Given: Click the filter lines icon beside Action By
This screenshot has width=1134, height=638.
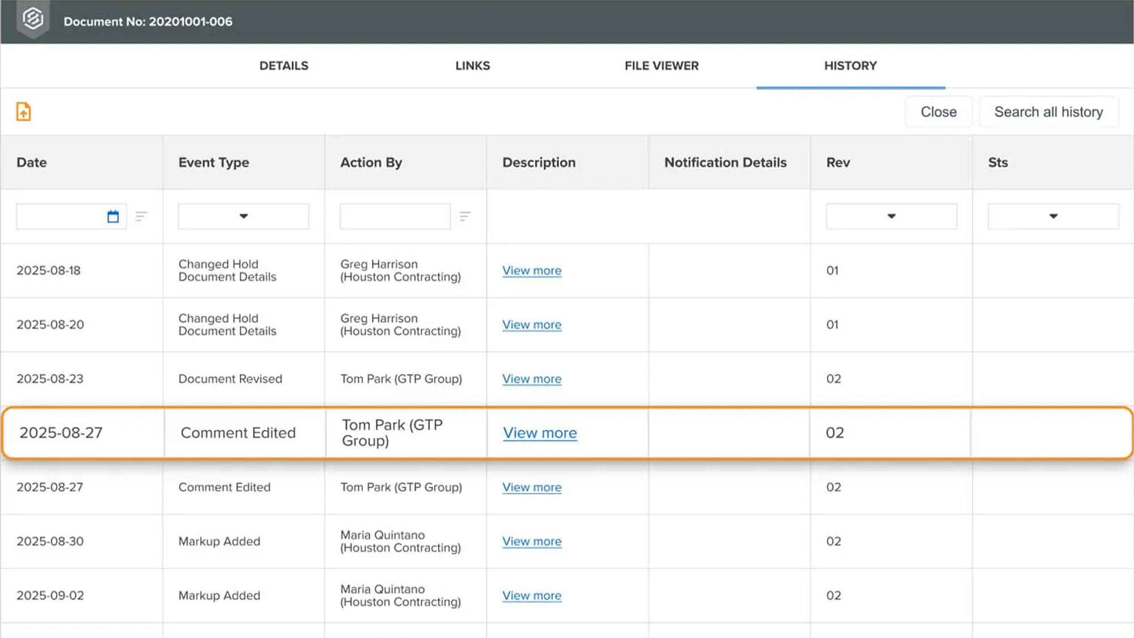Looking at the screenshot, I should pyautogui.click(x=465, y=216).
